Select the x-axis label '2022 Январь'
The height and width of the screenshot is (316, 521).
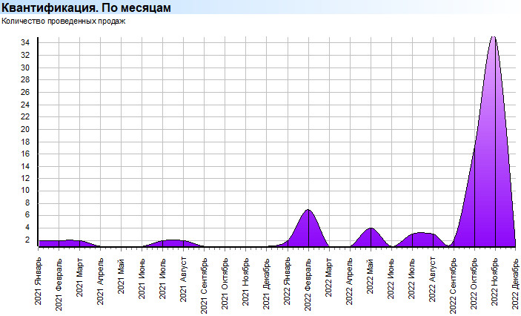pos(288,280)
